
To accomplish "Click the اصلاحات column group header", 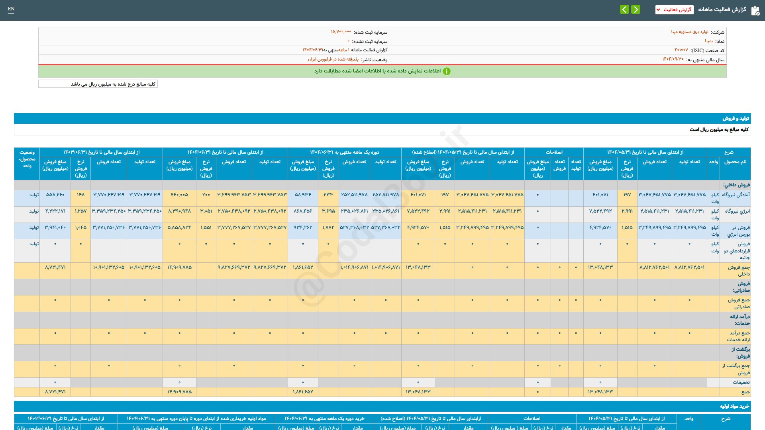I will pos(554,152).
